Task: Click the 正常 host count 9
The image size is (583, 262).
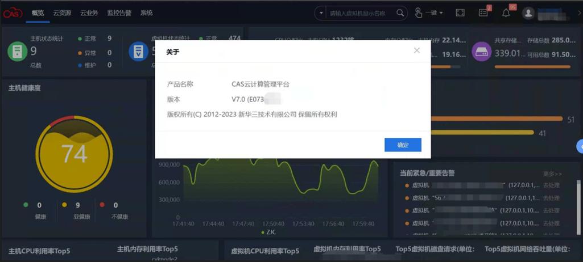Action: tap(109, 38)
